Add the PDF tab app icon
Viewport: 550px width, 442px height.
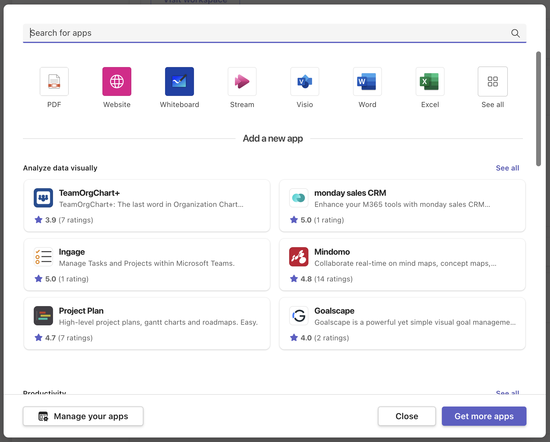(54, 81)
